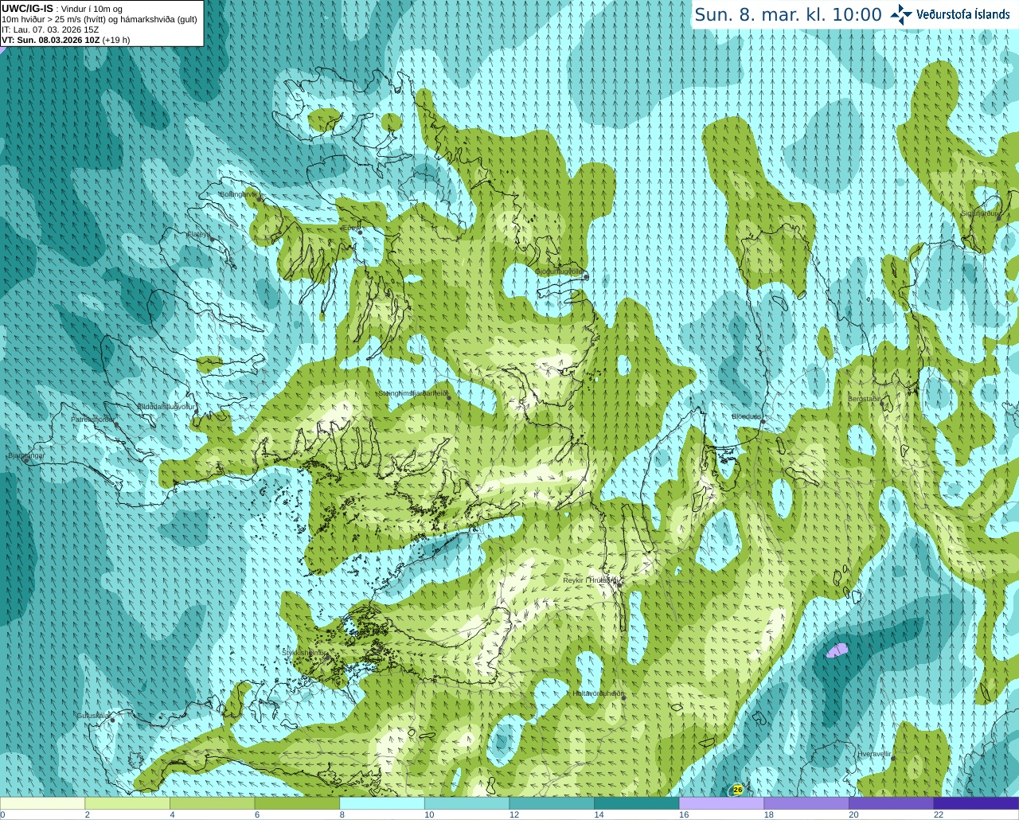Select the Gufuskálar station label
1019x820 pixels.
[93, 716]
